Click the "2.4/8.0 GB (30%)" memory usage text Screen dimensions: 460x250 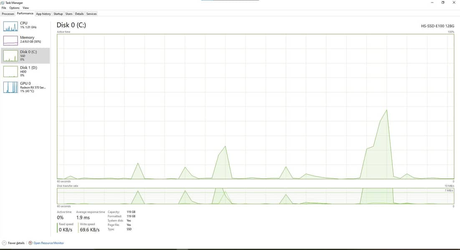(x=30, y=42)
